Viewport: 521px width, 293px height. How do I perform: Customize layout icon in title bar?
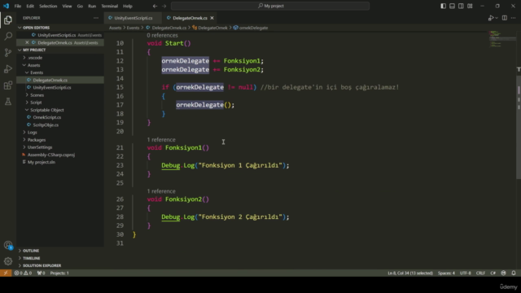point(470,6)
